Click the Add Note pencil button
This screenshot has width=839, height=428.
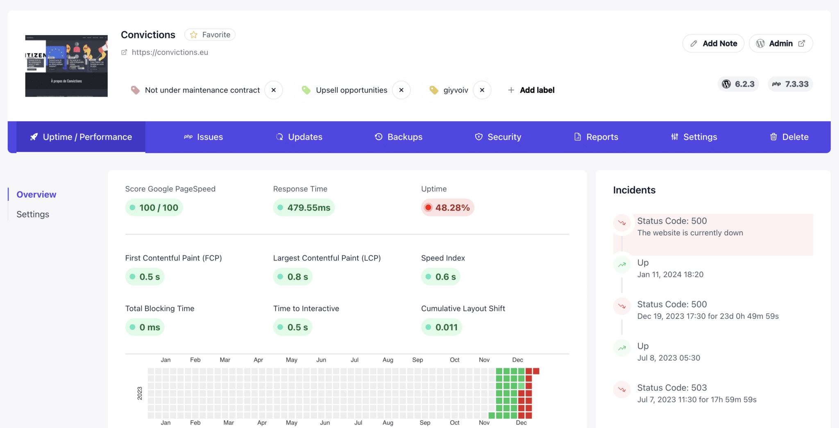713,43
